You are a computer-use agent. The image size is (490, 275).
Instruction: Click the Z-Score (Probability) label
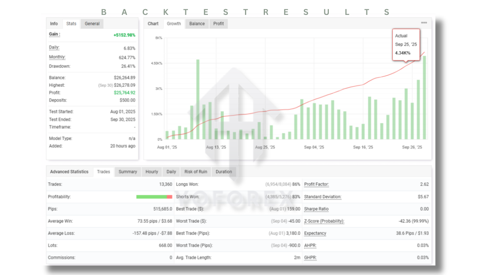coord(324,221)
